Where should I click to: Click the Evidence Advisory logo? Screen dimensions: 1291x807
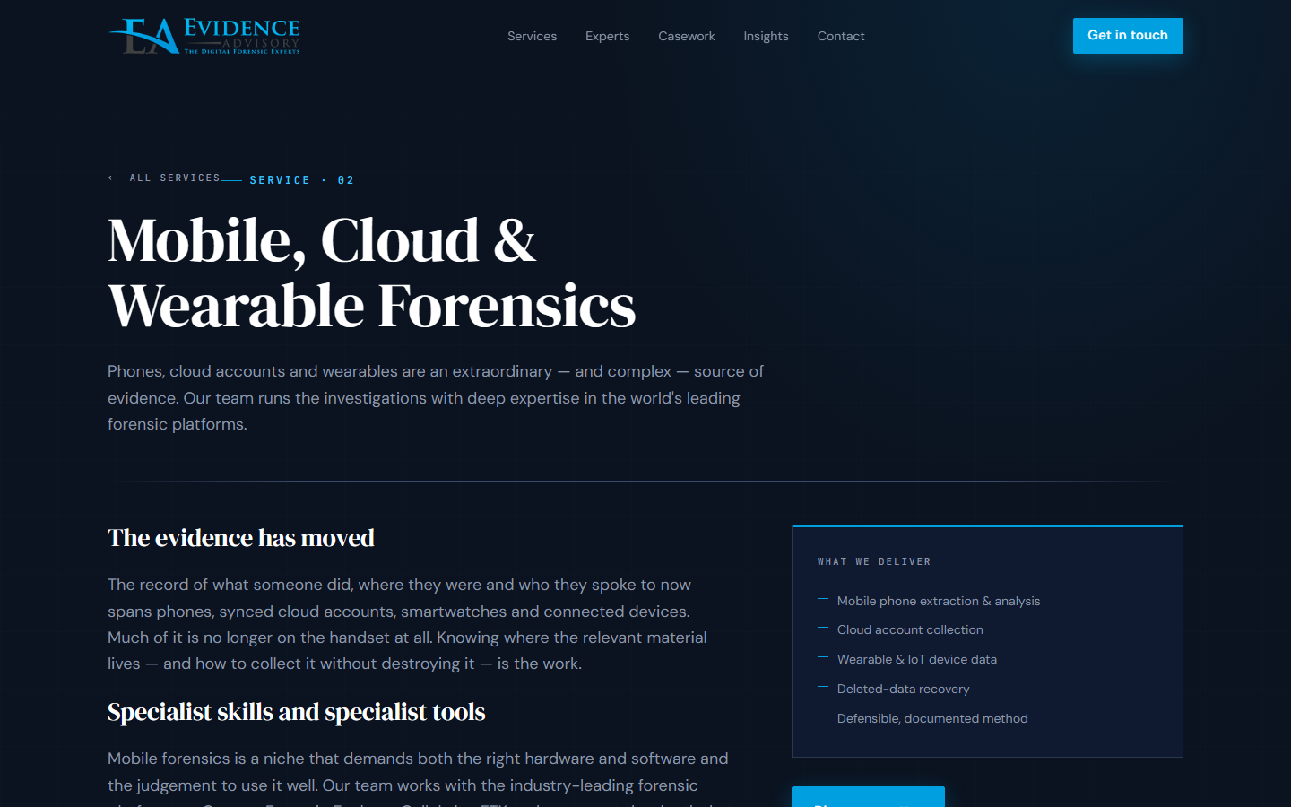(x=204, y=36)
